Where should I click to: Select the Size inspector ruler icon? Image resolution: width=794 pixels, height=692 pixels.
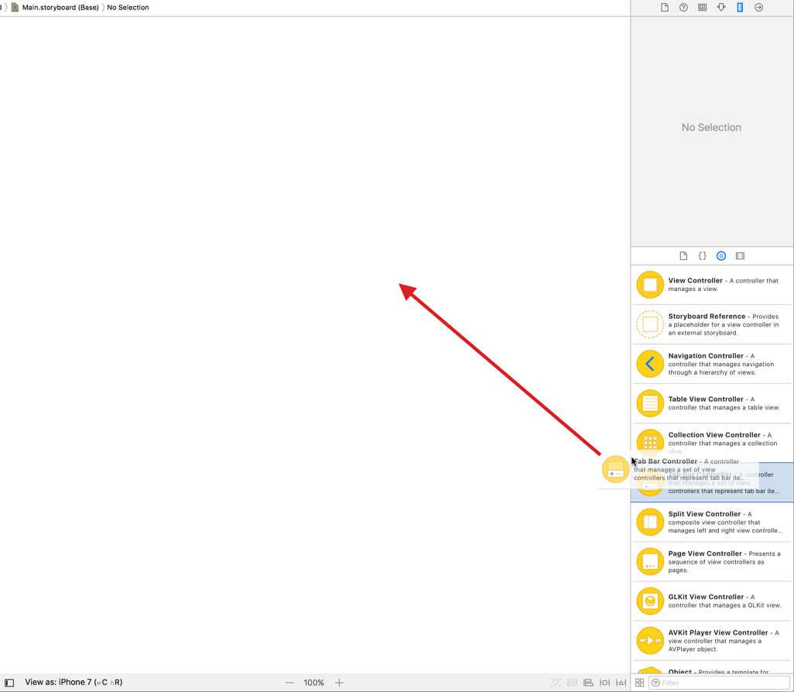pyautogui.click(x=740, y=8)
